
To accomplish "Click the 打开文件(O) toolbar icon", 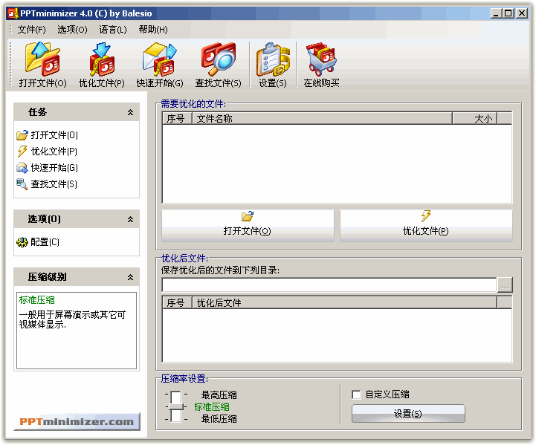I will (42, 64).
